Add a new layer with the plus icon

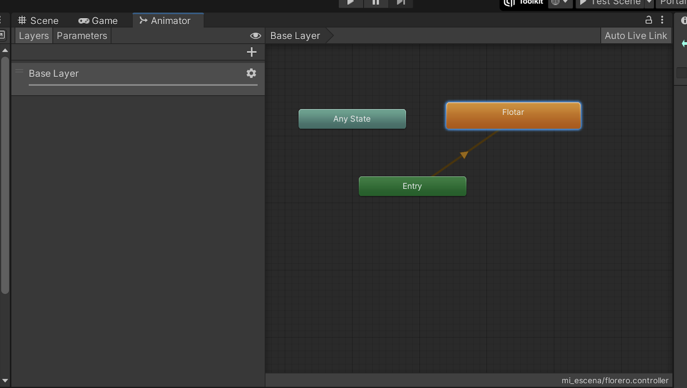[252, 52]
